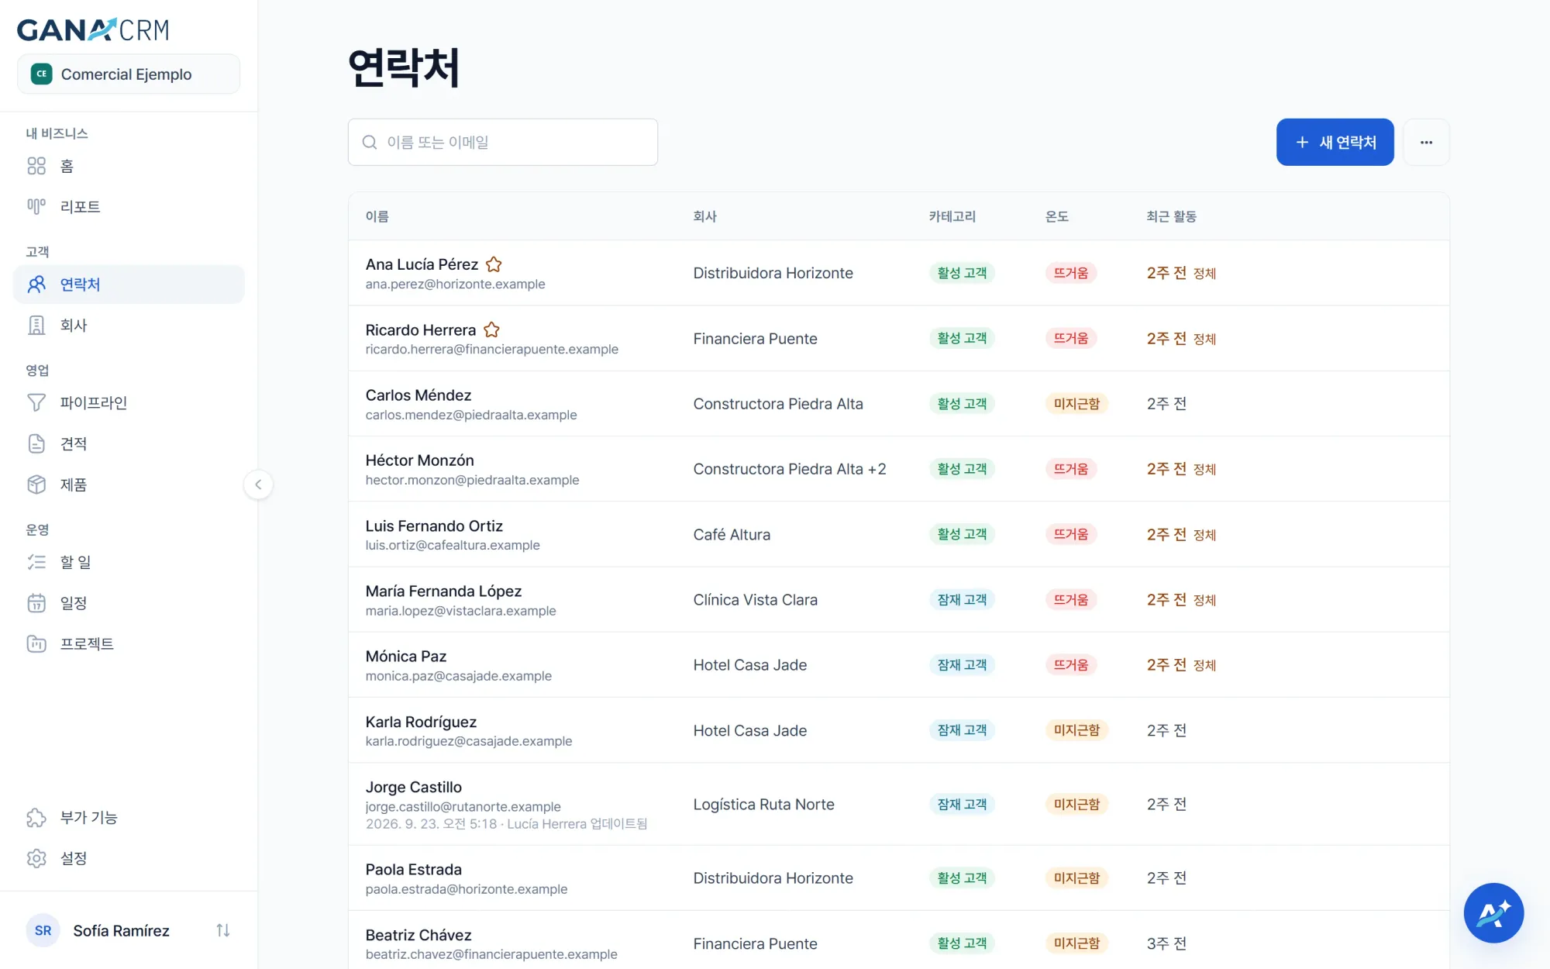Open contact Héctor Monzón
Viewport: 1550px width, 969px height.
click(x=420, y=460)
